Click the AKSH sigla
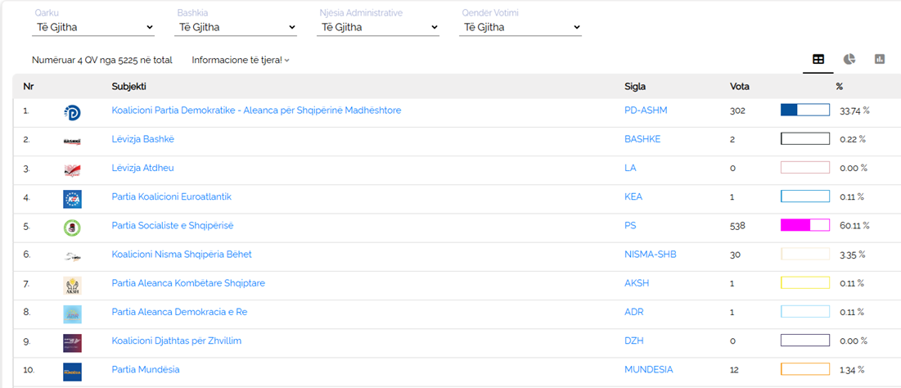Image resolution: width=901 pixels, height=388 pixels. tap(636, 283)
